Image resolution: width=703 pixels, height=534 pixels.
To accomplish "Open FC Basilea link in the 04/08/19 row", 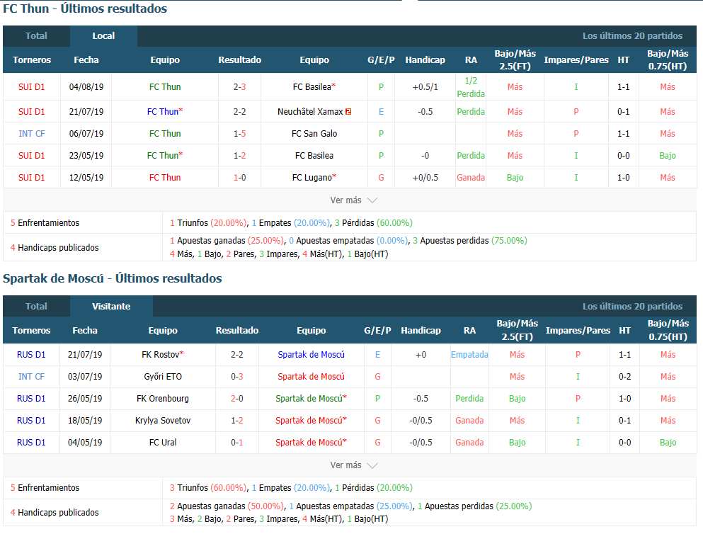I will (312, 87).
